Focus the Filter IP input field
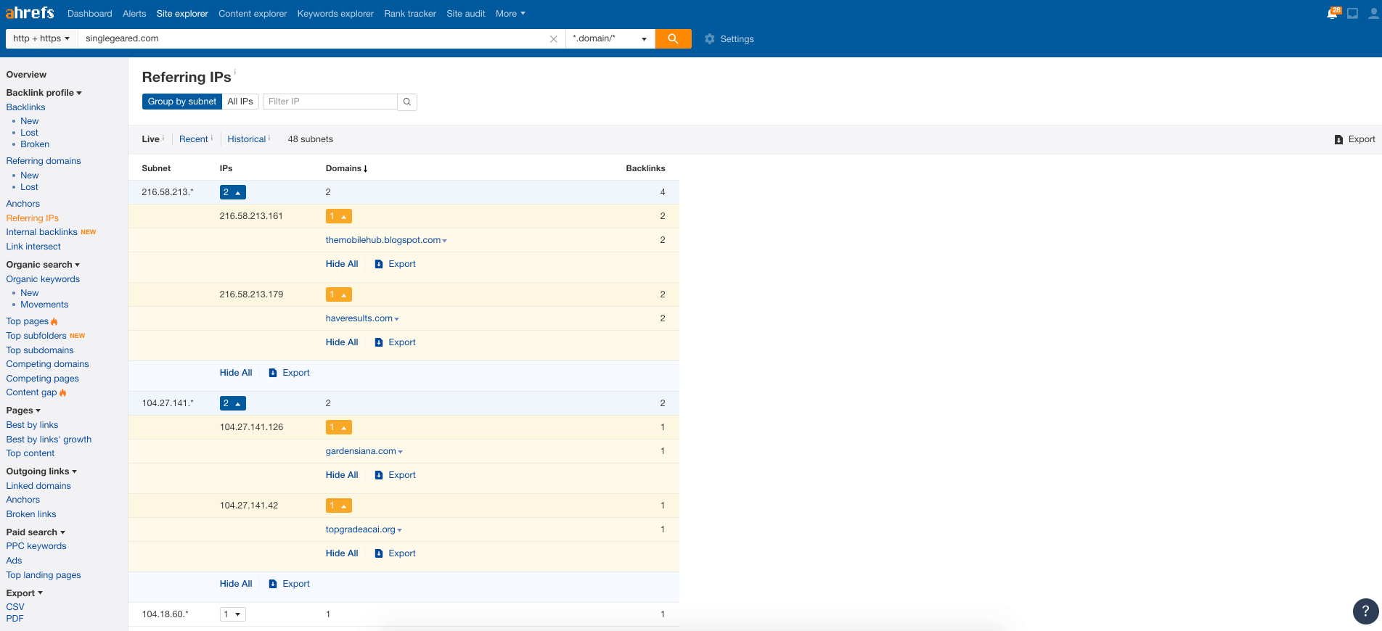Viewport: 1382px width, 631px height. point(330,102)
